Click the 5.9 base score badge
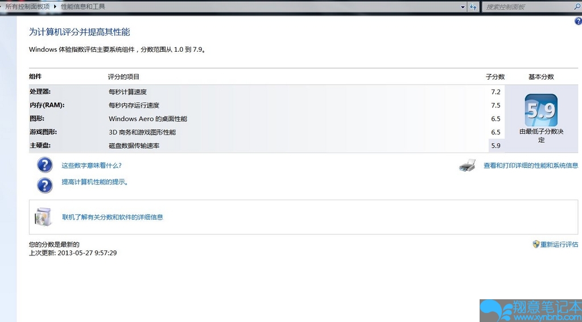 [541, 110]
